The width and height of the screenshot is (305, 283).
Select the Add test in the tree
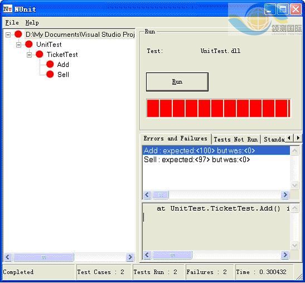[63, 64]
